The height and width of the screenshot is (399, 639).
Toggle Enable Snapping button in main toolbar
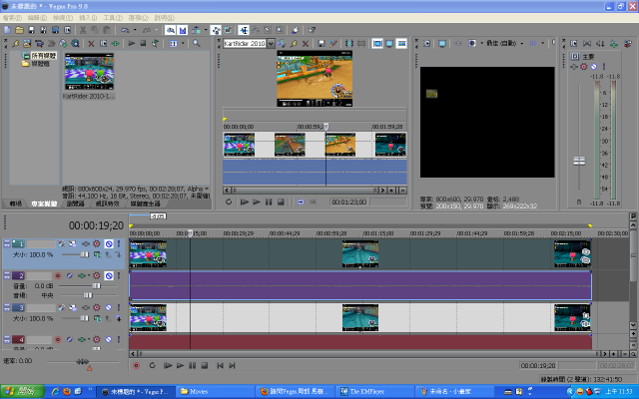click(x=171, y=30)
